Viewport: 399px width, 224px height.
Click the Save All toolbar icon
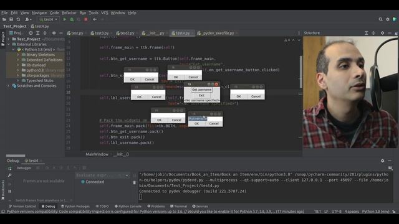pyautogui.click(x=11, y=19)
